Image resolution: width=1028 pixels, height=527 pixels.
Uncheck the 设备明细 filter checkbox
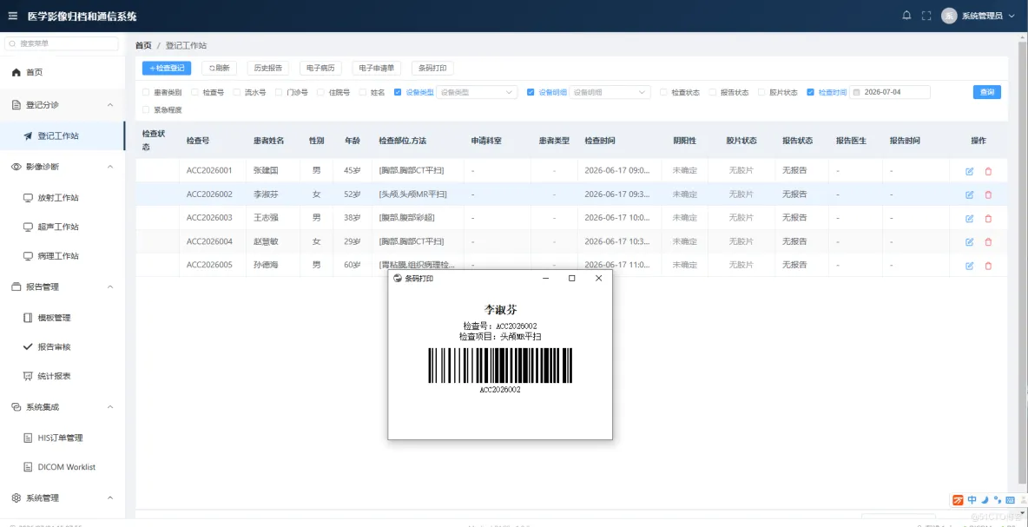click(x=531, y=92)
